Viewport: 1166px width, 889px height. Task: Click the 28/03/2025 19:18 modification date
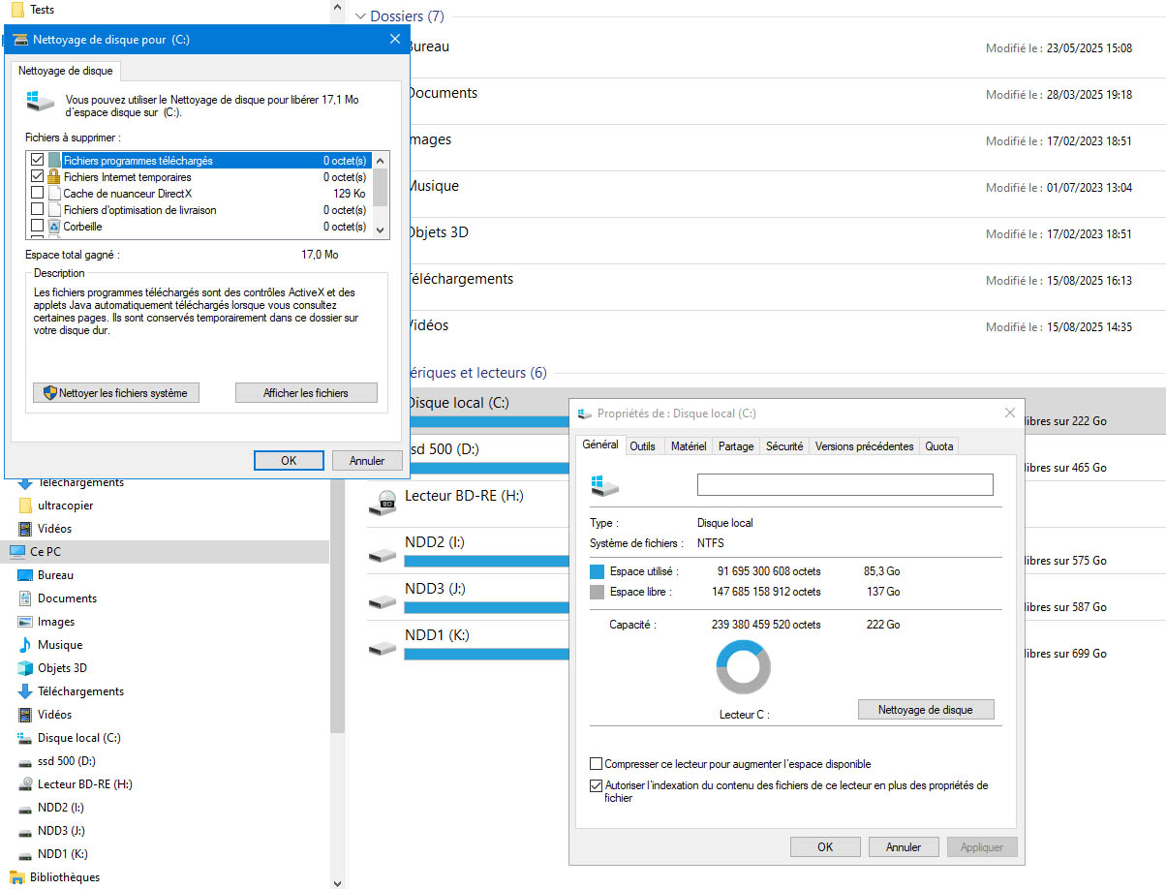pyautogui.click(x=1088, y=95)
